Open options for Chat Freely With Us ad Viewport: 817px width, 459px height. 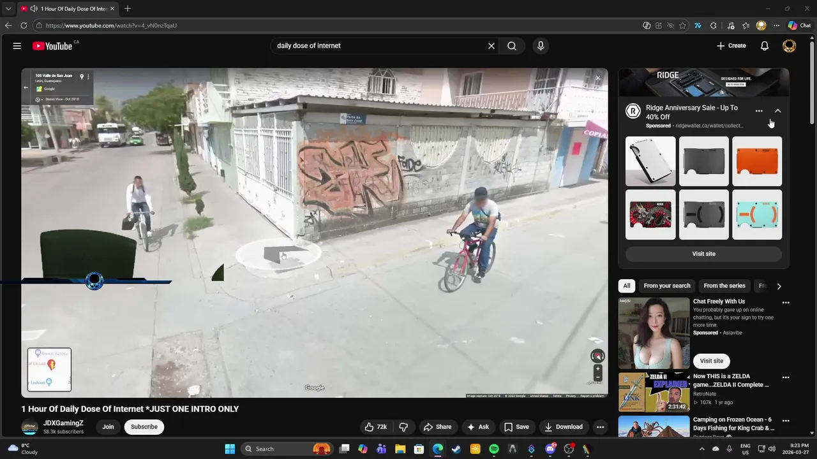(x=786, y=303)
